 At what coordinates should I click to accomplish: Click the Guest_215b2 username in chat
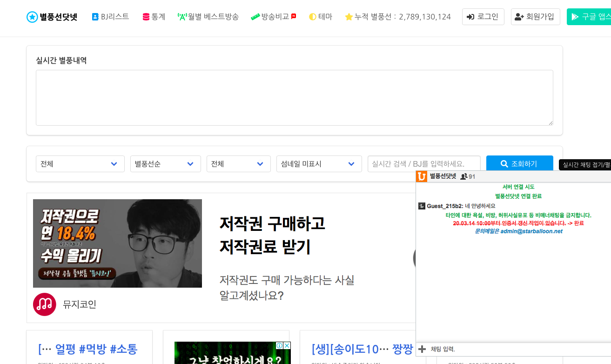(444, 206)
